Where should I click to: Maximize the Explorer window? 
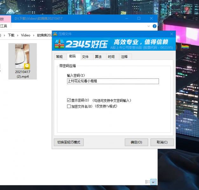click(139, 19)
